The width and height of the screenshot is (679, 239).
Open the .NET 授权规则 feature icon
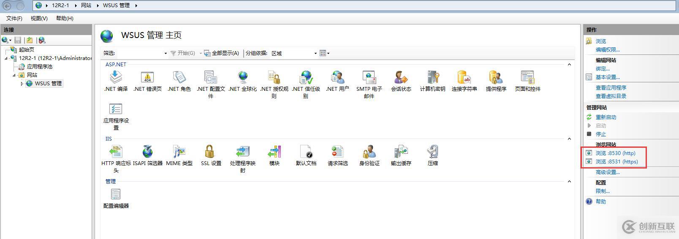click(x=274, y=77)
